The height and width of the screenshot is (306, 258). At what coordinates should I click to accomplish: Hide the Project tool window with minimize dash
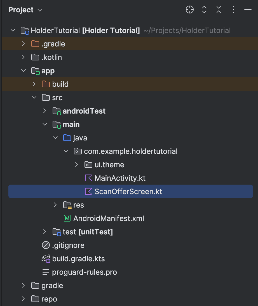248,10
